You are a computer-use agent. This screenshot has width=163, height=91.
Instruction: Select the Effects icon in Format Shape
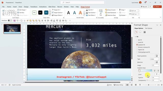[140, 32]
